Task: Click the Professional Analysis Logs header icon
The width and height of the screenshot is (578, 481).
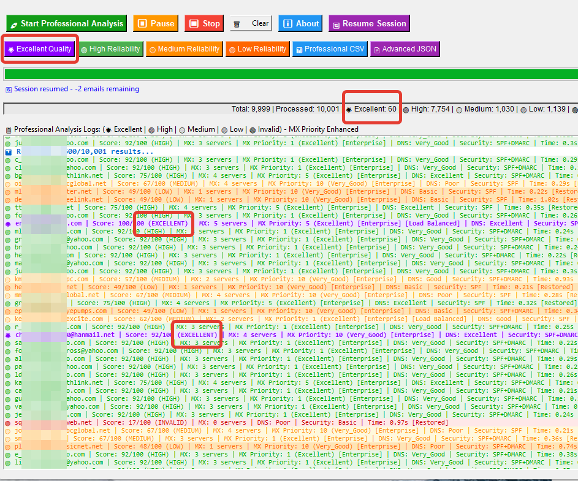Action: (x=9, y=130)
